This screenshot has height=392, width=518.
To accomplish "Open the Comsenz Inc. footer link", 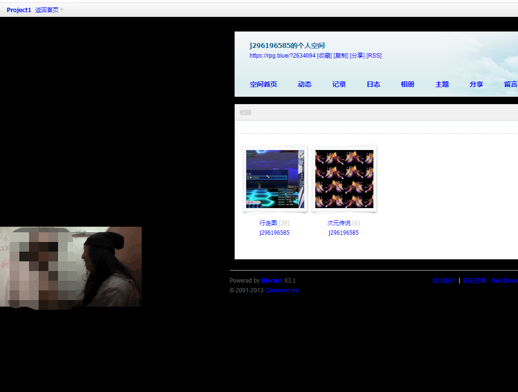I will pyautogui.click(x=282, y=290).
